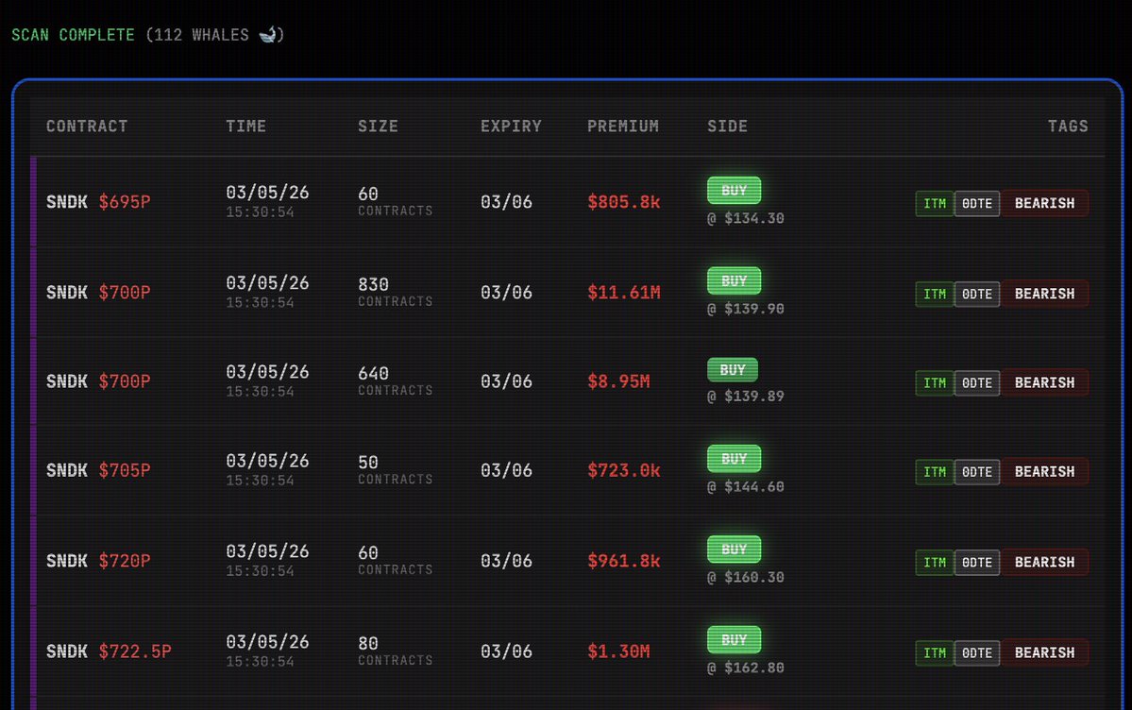This screenshot has height=710, width=1132.
Task: Click BEARISH tag in the $705P row
Action: [x=1044, y=472]
